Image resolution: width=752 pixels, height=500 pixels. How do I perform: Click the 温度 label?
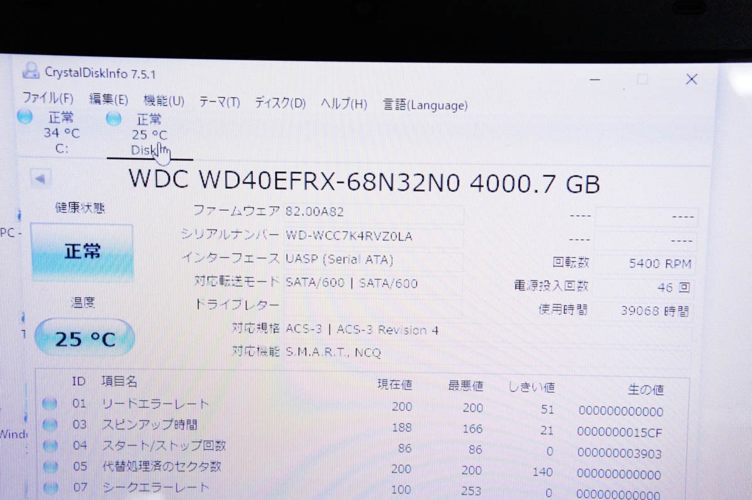(x=82, y=302)
